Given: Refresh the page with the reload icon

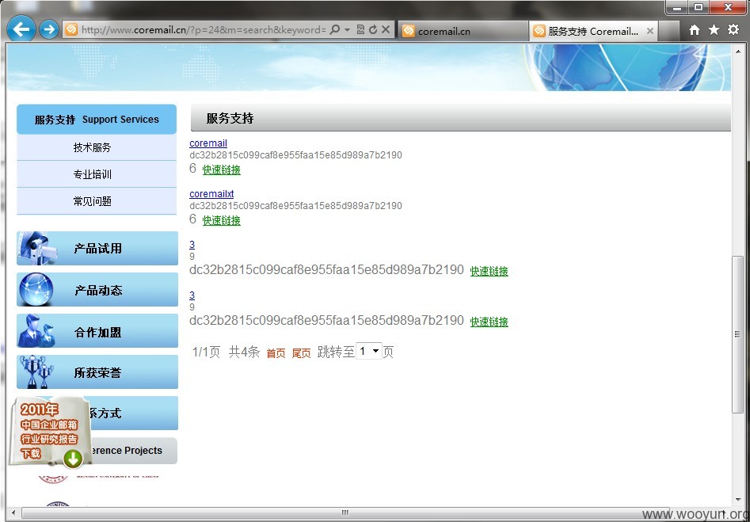Looking at the screenshot, I should tap(373, 29).
